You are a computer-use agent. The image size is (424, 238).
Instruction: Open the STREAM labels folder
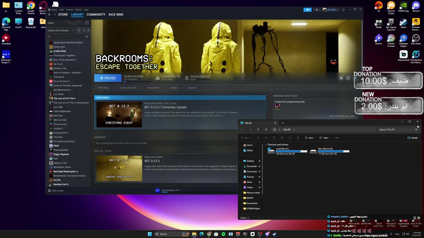251,209
